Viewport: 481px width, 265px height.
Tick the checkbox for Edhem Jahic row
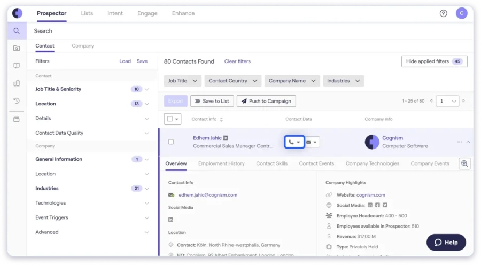pos(171,142)
